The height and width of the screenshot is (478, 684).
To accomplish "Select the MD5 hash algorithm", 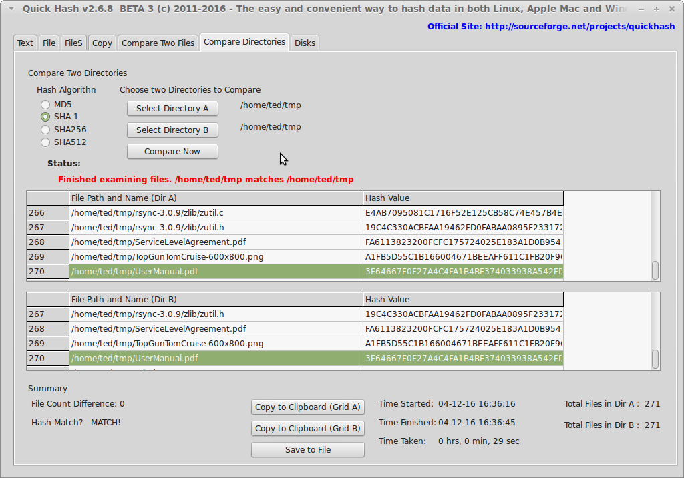I will (45, 105).
